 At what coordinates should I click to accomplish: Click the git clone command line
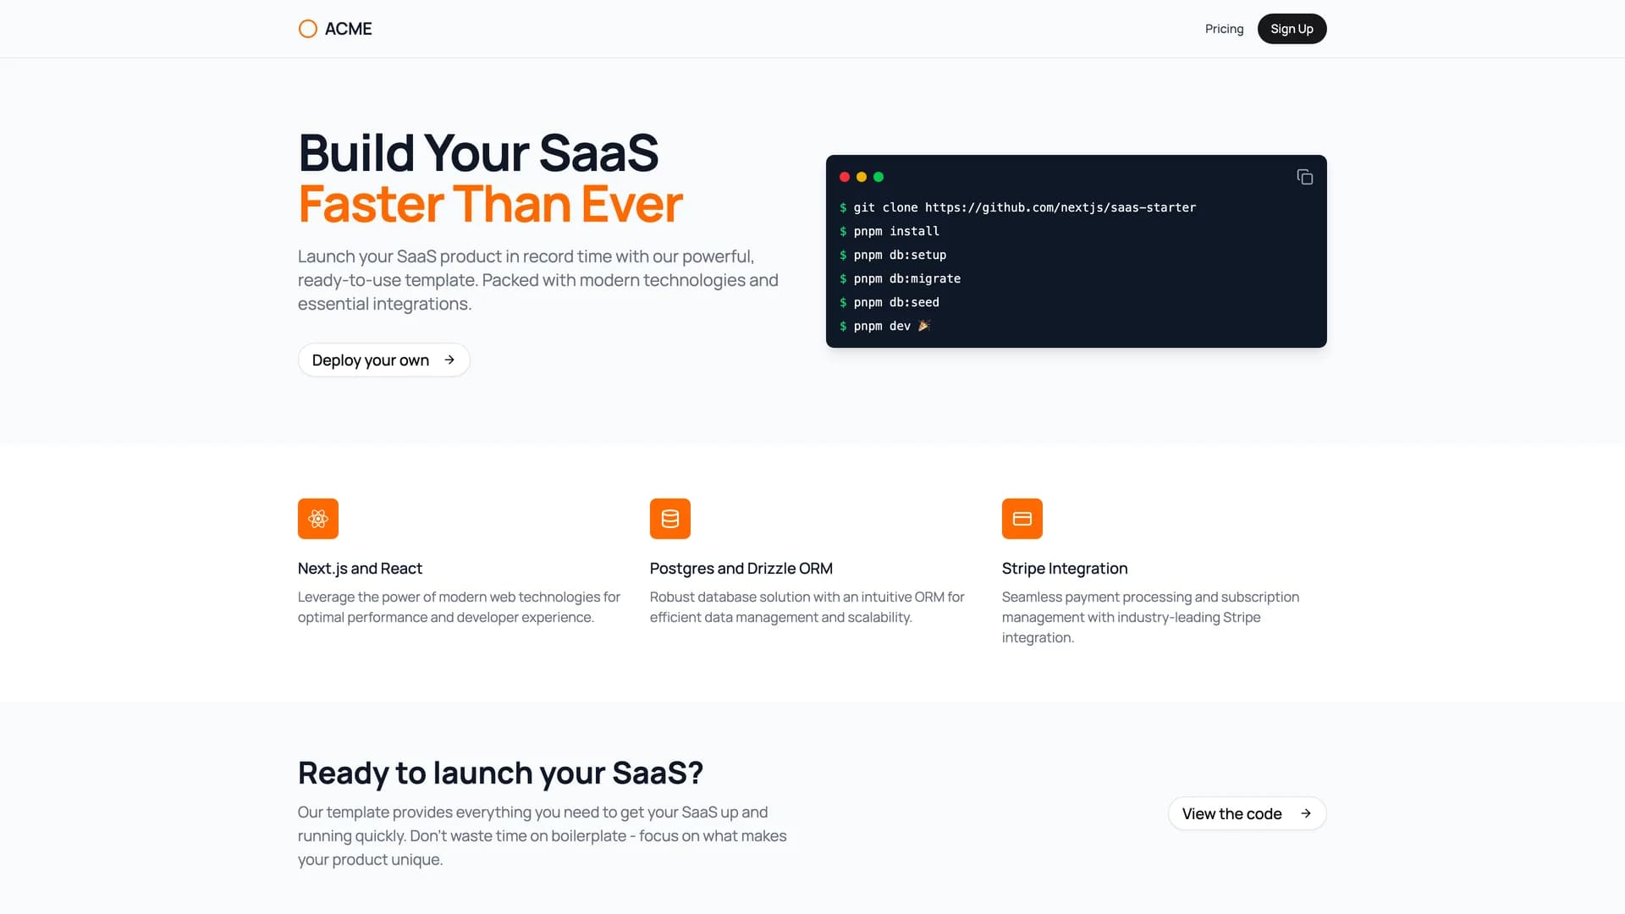pyautogui.click(x=1024, y=207)
